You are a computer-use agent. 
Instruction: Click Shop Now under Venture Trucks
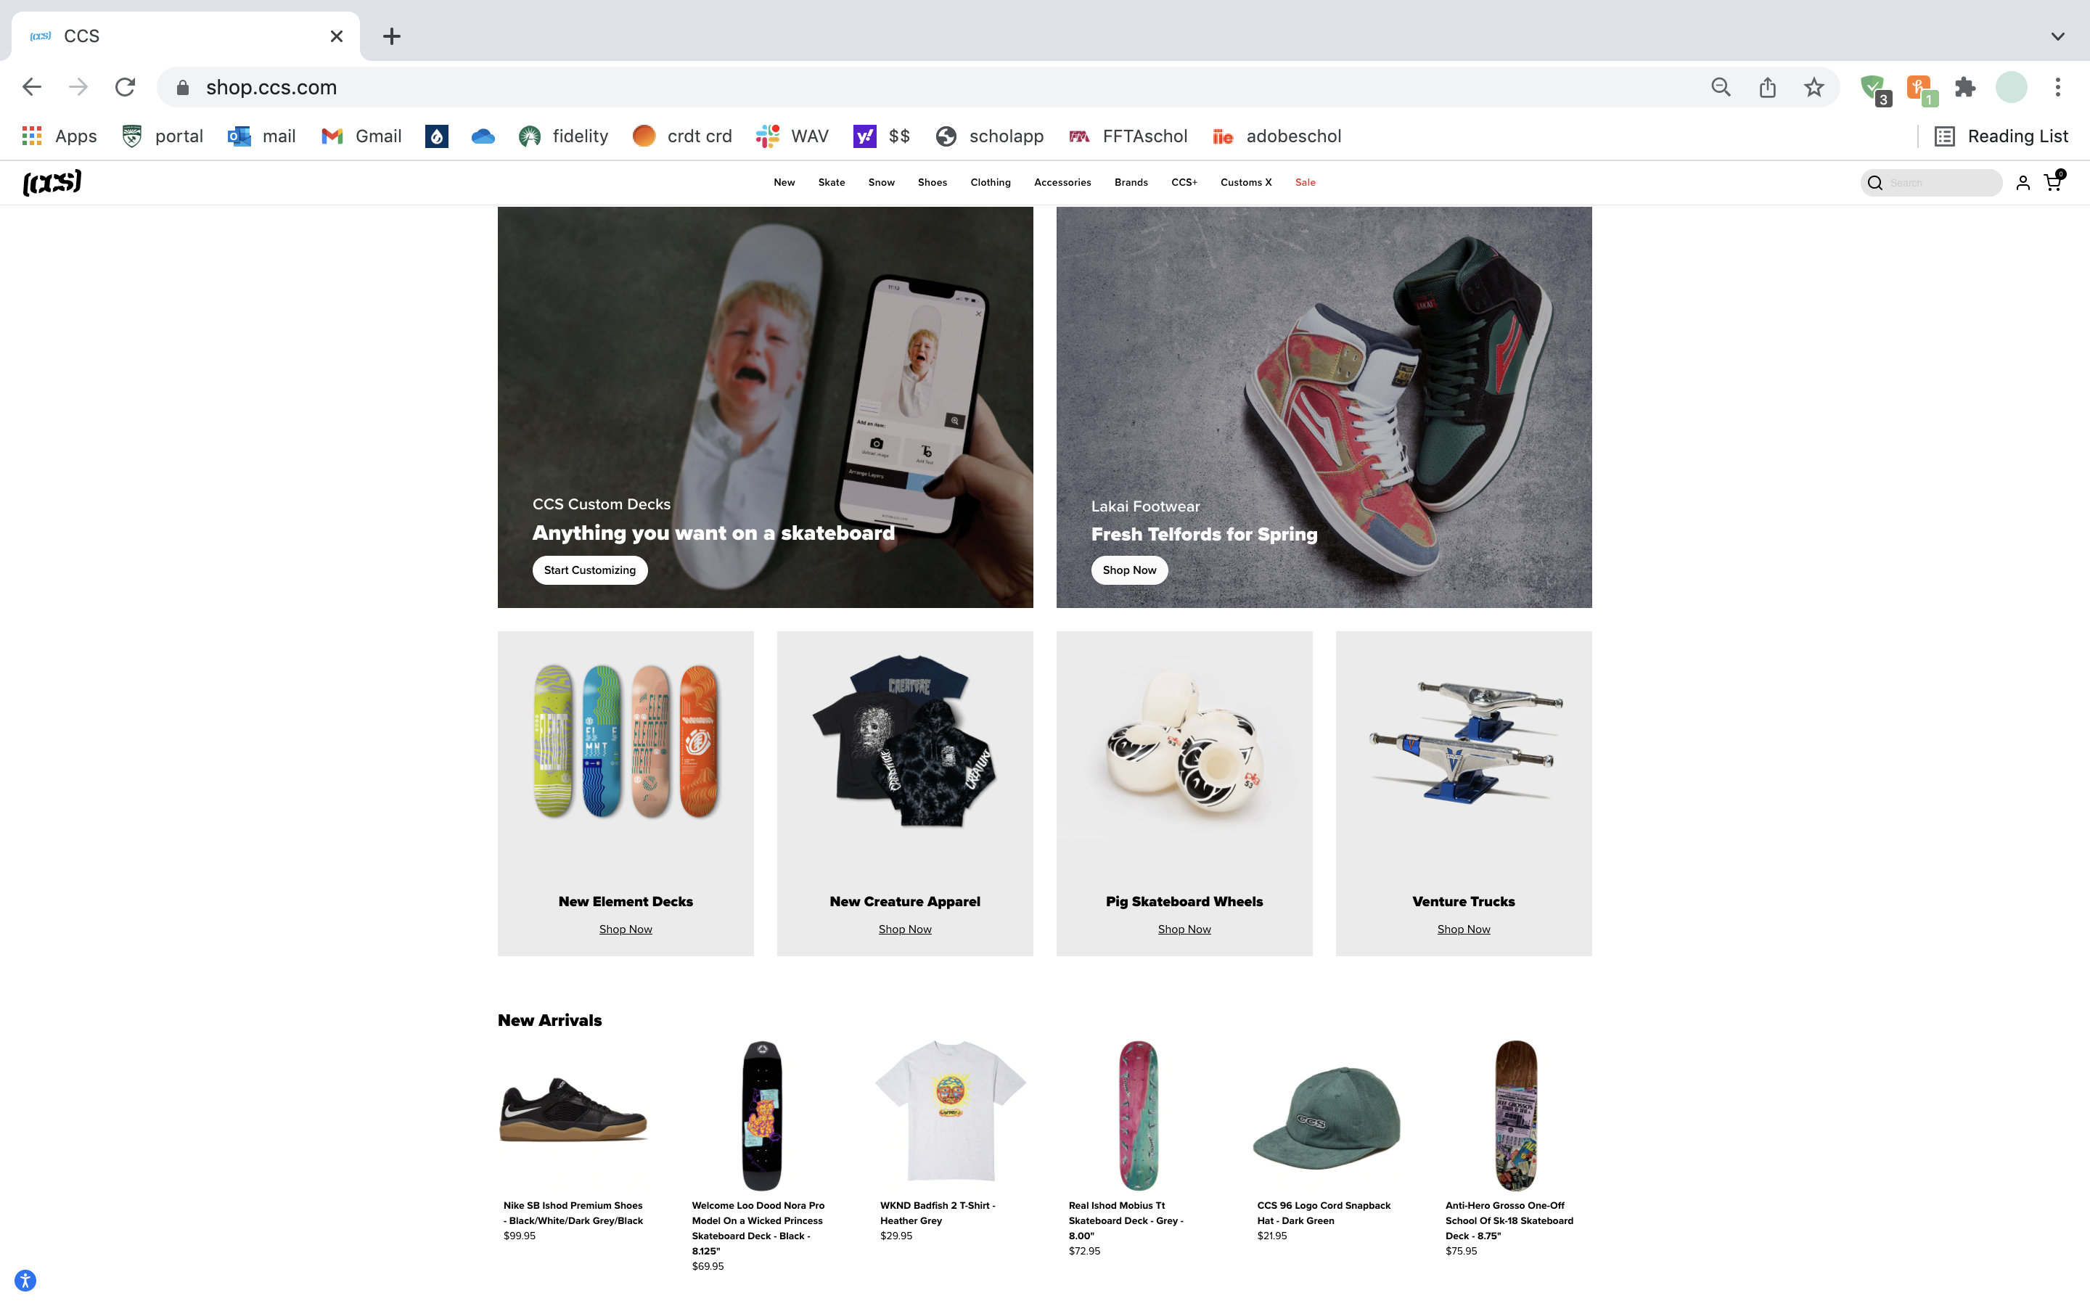1463,929
